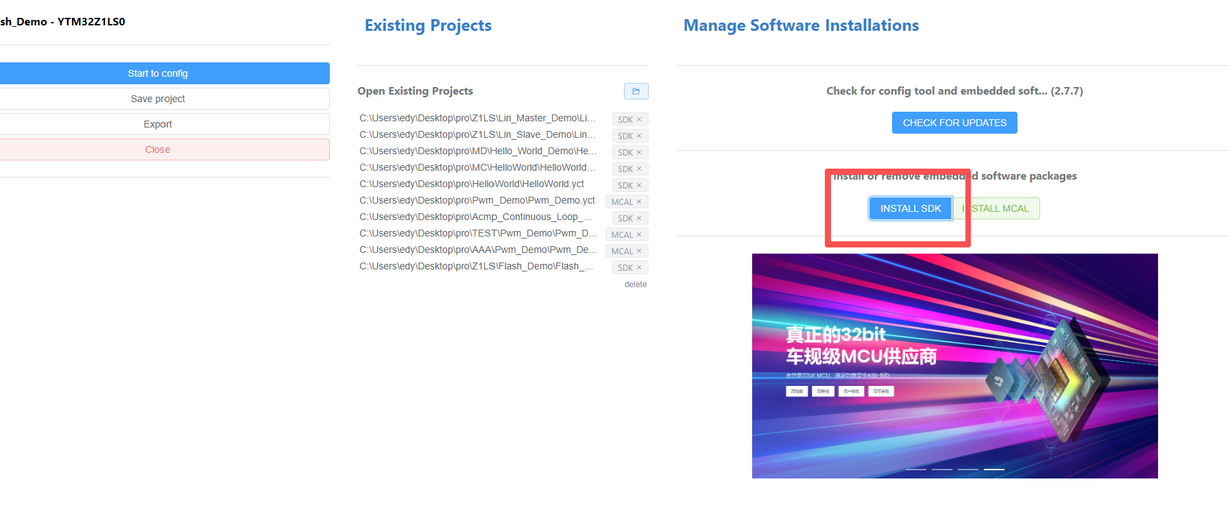Image resolution: width=1228 pixels, height=510 pixels.
Task: Close the current project with the red Close button
Action: pos(158,149)
